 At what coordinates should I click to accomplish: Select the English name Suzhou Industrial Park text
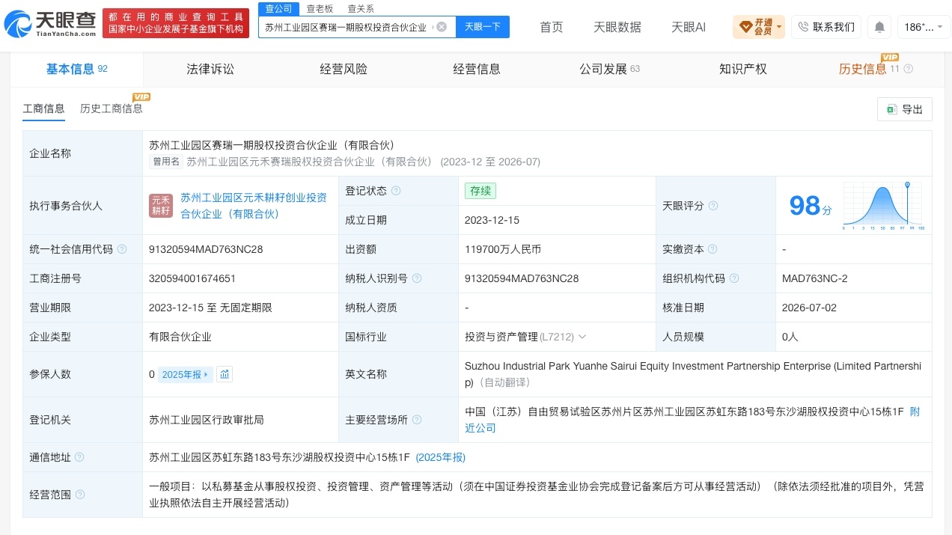tap(693, 374)
